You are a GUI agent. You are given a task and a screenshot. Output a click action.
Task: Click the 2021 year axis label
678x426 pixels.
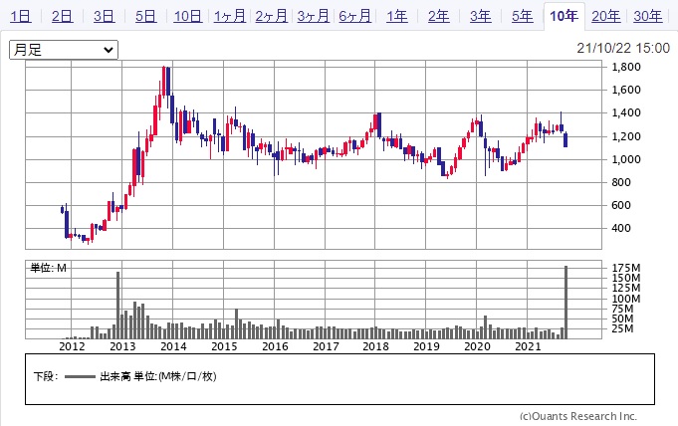[528, 346]
